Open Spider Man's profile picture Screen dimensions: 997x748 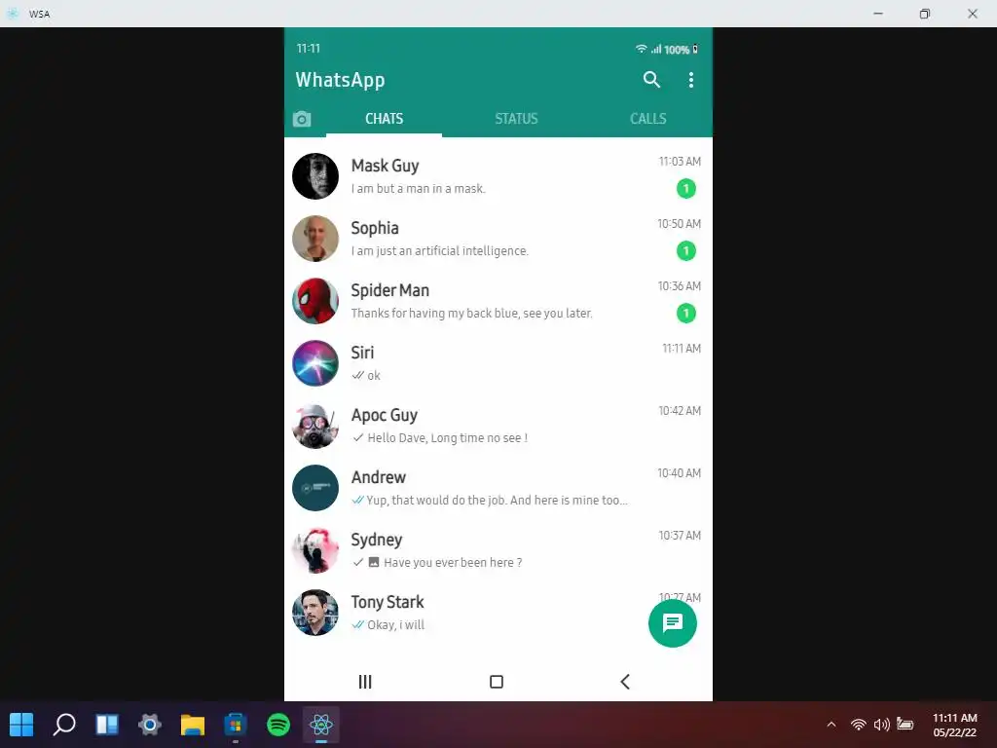pyautogui.click(x=315, y=301)
